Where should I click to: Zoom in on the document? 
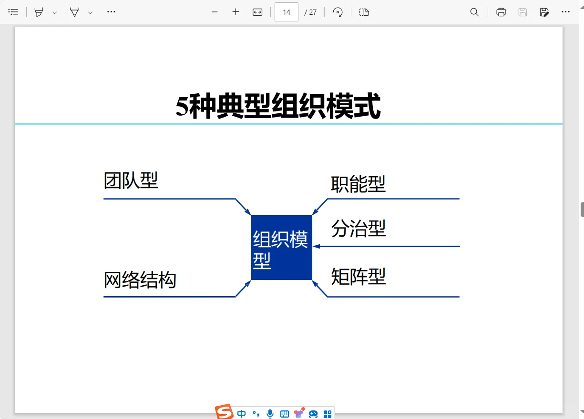235,12
